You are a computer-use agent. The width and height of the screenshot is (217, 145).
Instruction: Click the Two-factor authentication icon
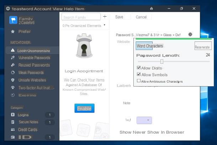[x=13, y=88]
